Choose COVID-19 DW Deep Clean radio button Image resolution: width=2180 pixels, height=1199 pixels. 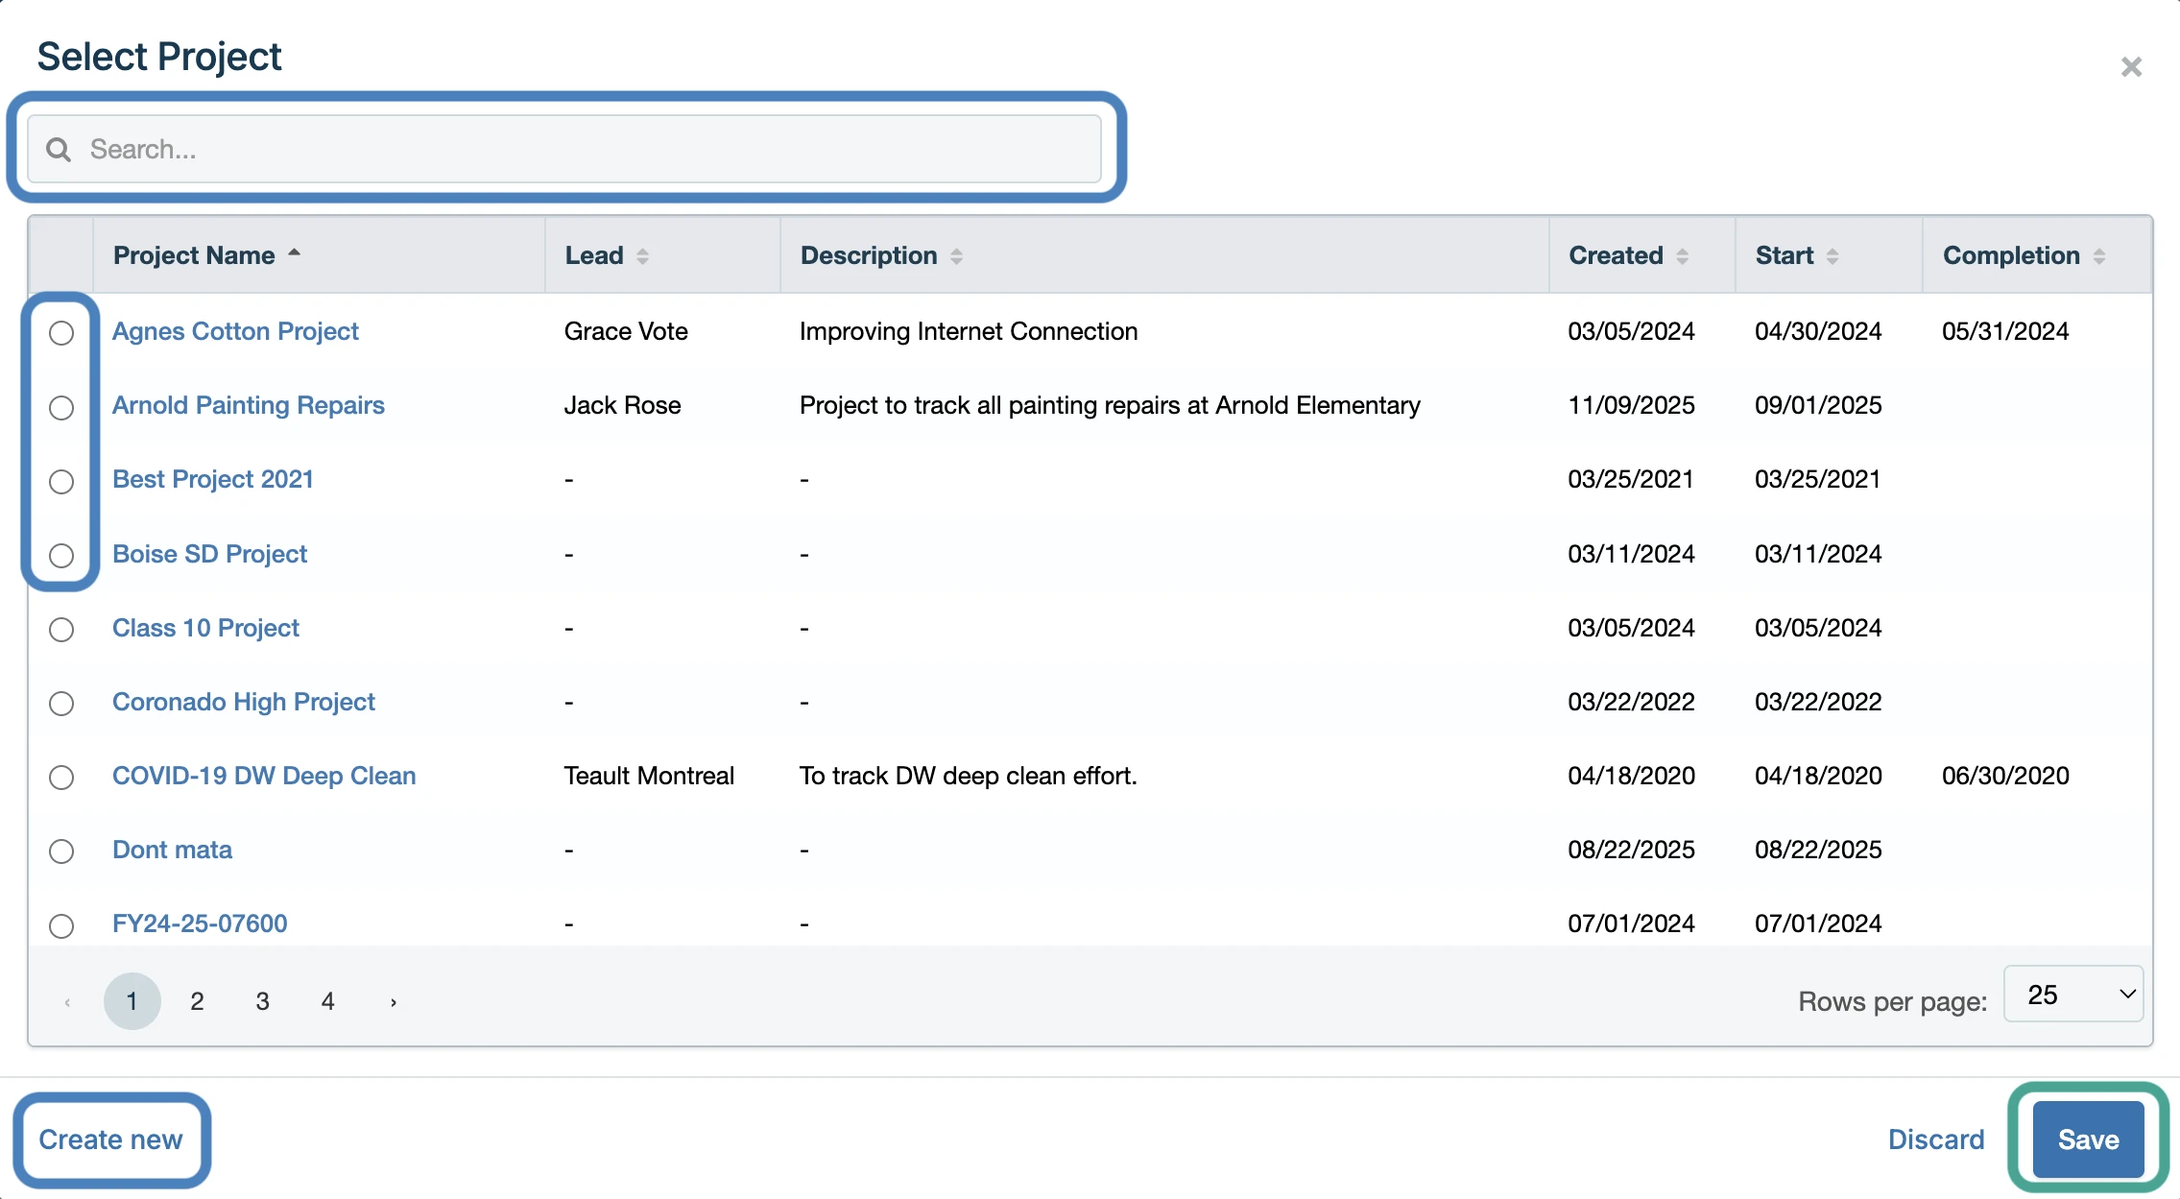pos(61,778)
